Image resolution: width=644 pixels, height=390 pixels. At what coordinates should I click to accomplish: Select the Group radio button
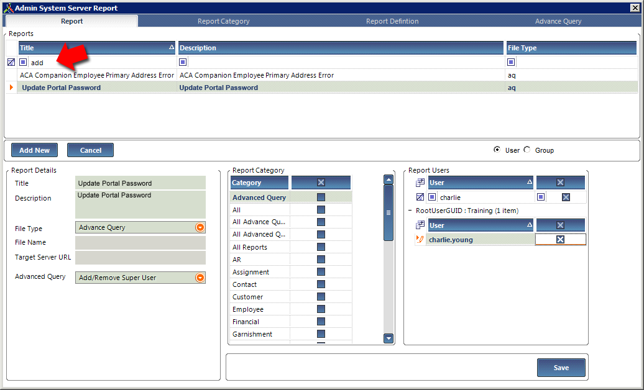tap(527, 150)
